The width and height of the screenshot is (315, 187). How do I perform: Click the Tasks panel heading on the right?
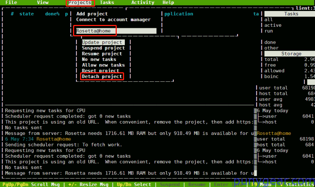pos(290,14)
